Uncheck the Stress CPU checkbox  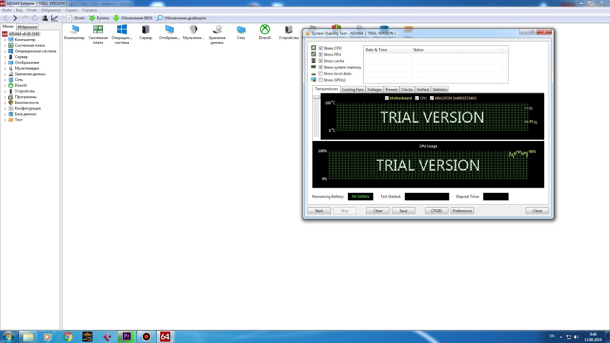pyautogui.click(x=321, y=48)
